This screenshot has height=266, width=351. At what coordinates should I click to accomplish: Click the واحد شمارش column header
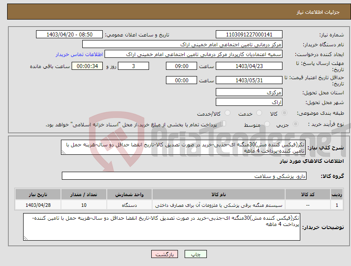point(129,194)
